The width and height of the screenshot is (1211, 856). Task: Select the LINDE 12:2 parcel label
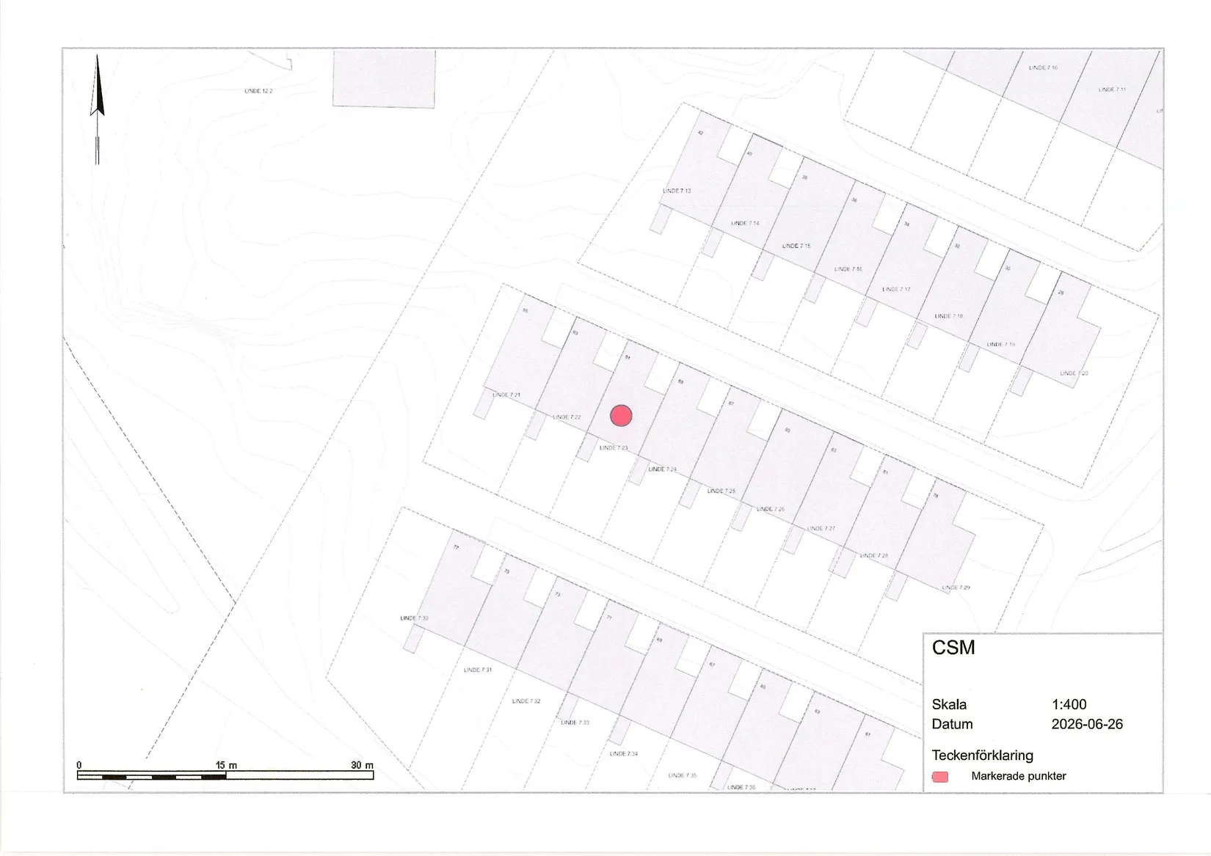click(x=258, y=91)
